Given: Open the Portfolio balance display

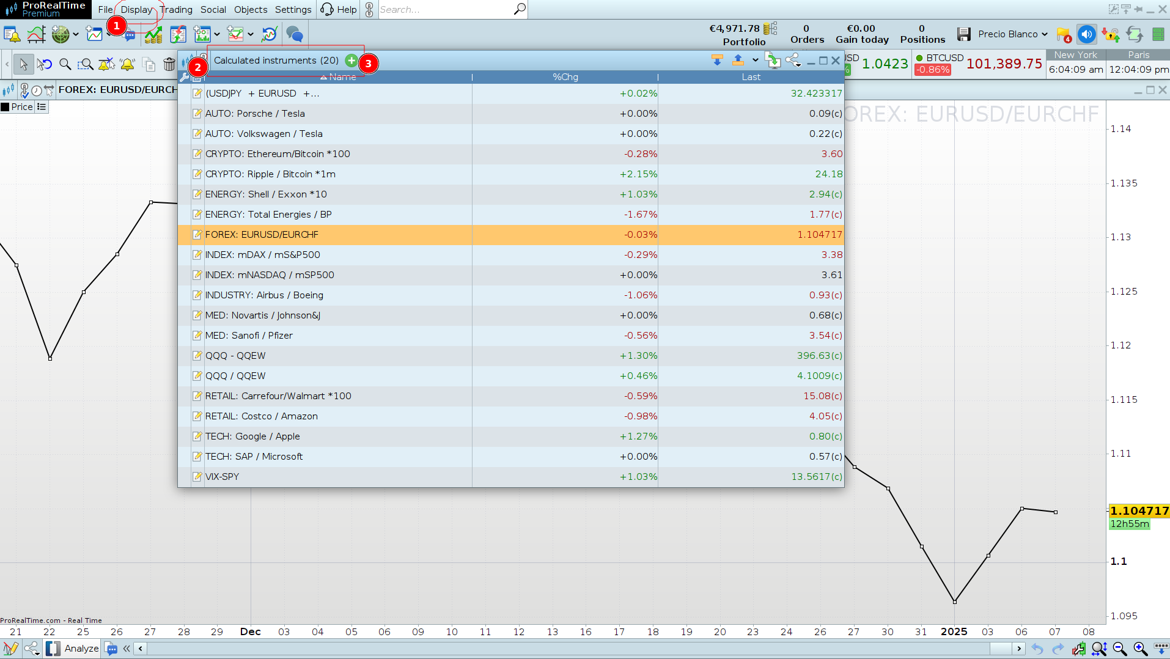Looking at the screenshot, I should coord(744,35).
